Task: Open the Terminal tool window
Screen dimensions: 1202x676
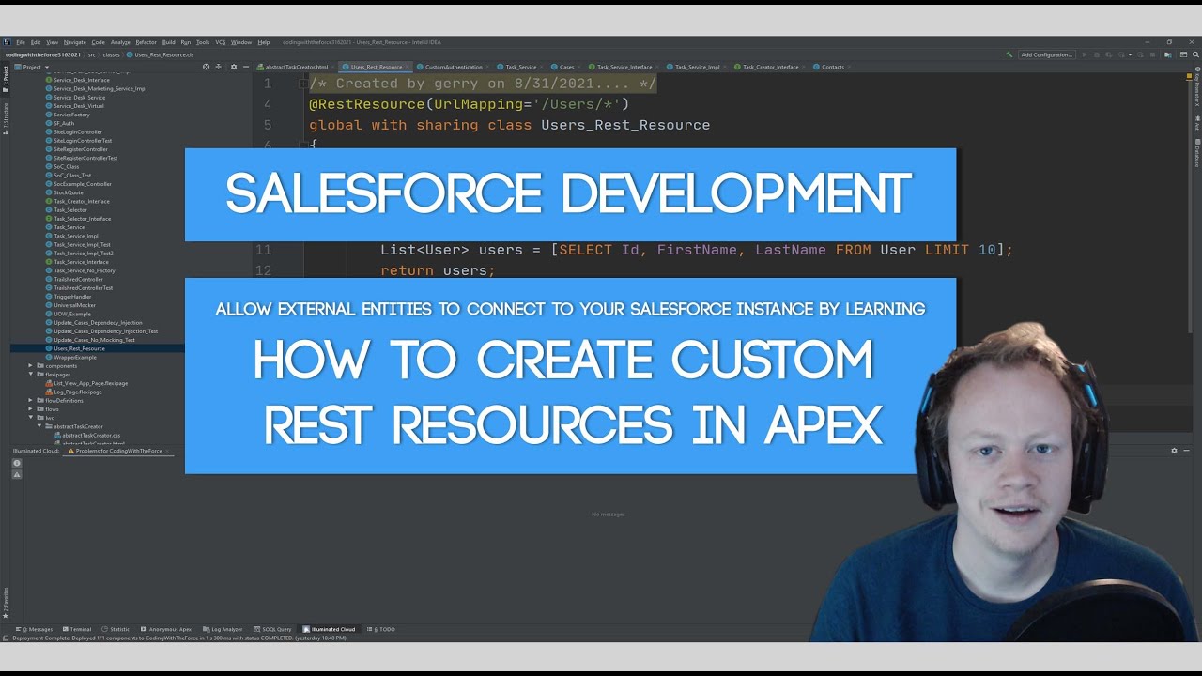Action: pyautogui.click(x=76, y=629)
